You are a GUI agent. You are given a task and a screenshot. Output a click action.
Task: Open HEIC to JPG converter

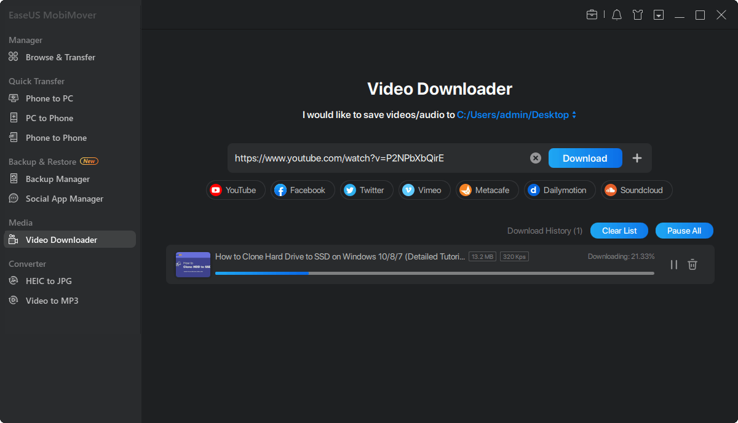[x=49, y=281]
